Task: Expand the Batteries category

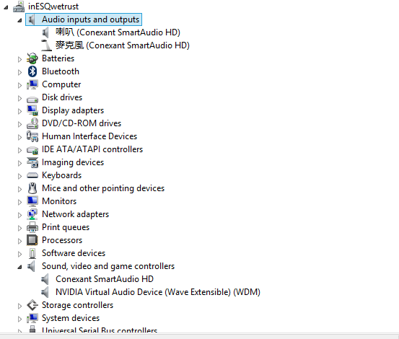Action: [x=19, y=59]
